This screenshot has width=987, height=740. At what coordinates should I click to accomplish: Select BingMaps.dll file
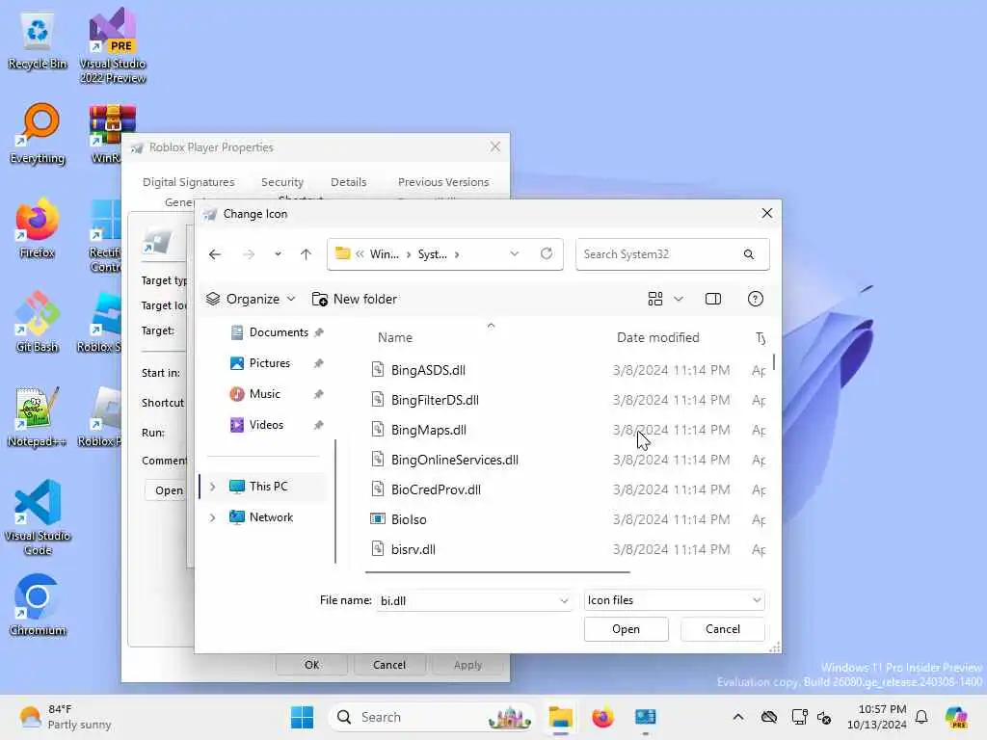[429, 430]
